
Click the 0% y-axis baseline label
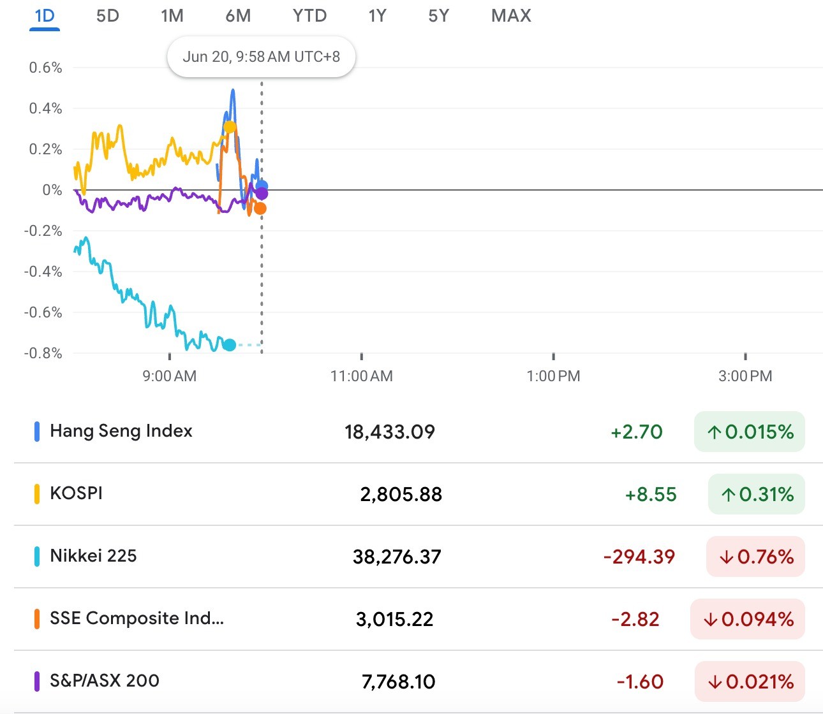point(52,190)
